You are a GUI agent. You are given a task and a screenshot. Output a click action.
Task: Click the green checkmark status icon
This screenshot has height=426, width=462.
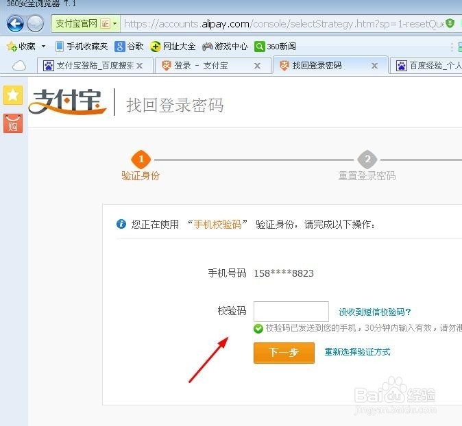pyautogui.click(x=258, y=329)
